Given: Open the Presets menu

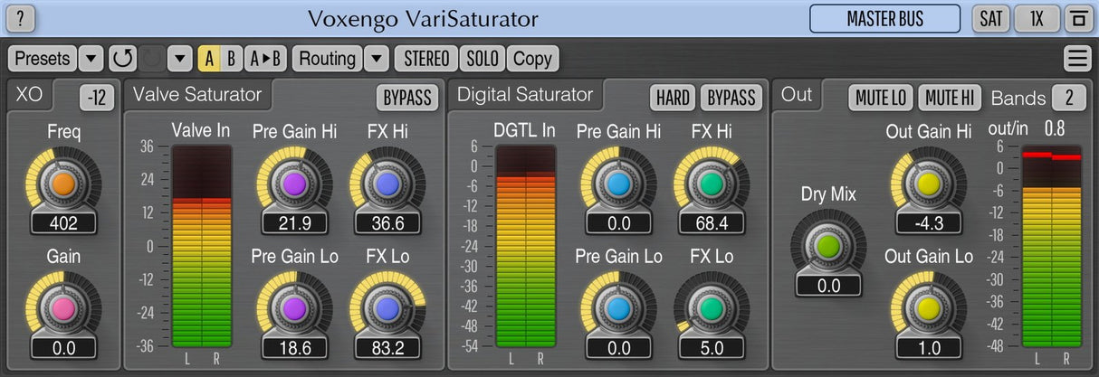Looking at the screenshot, I should pyautogui.click(x=43, y=59).
